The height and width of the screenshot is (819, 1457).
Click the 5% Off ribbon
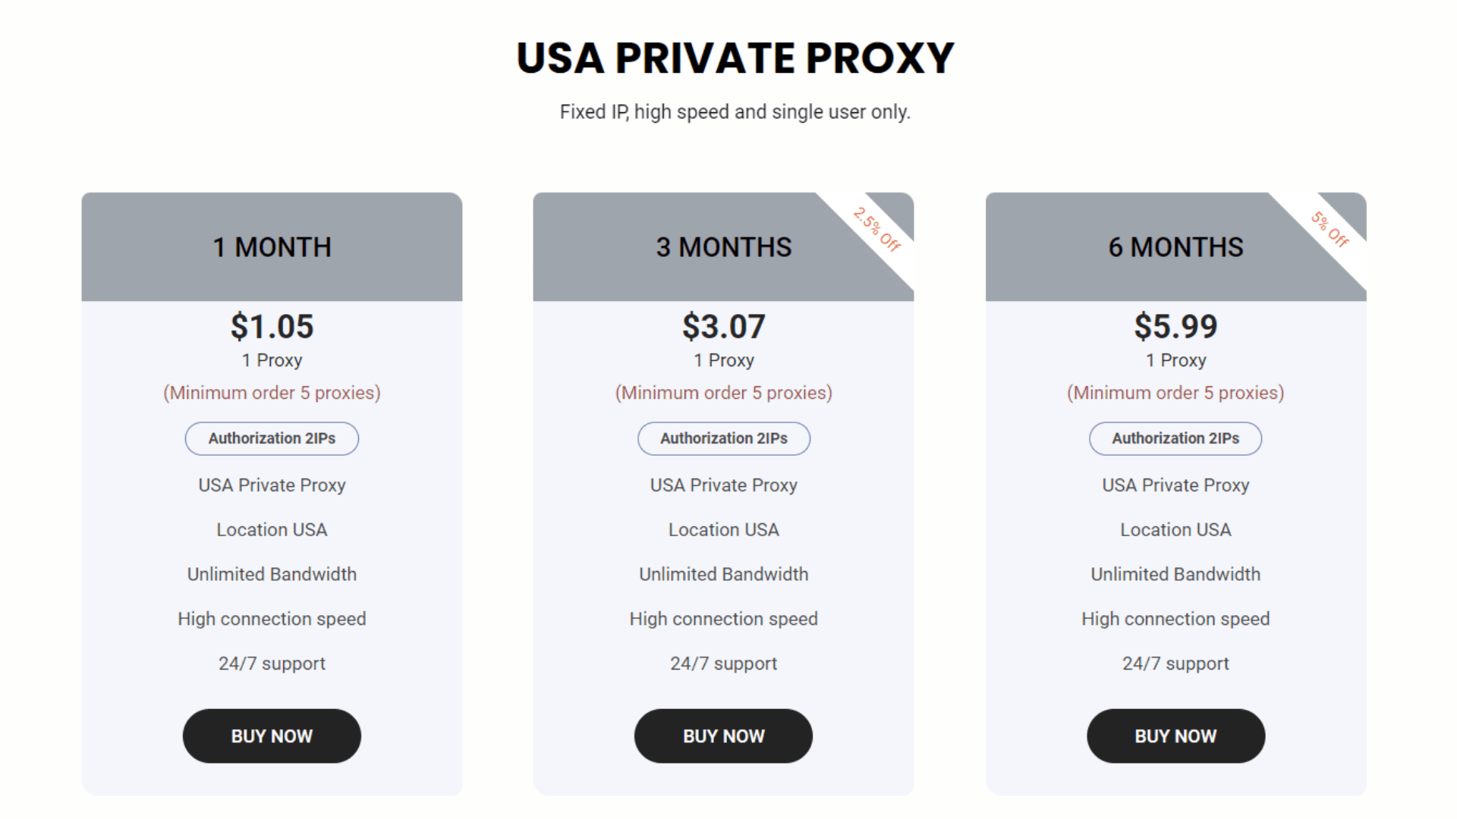1330,229
